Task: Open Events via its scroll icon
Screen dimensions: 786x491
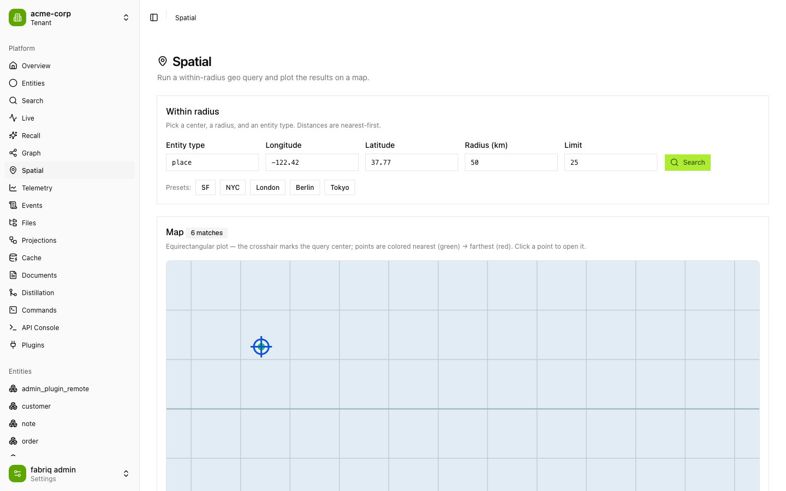Action: point(13,205)
